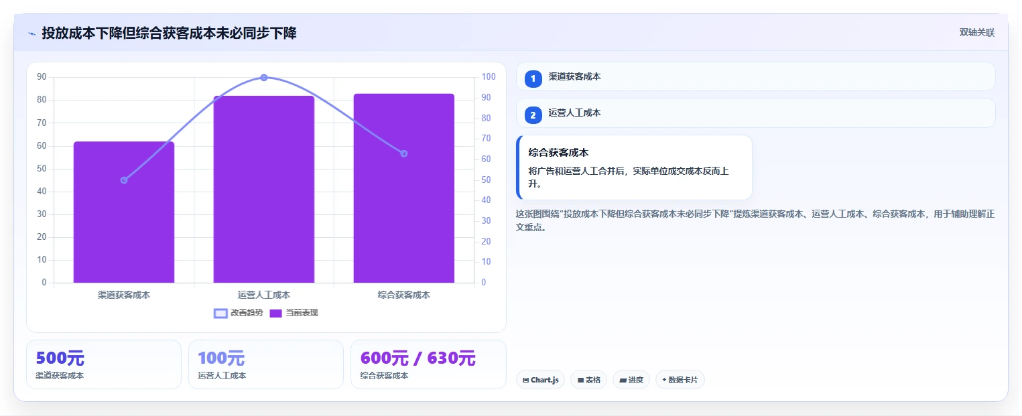Screen dimensions: 1022x416
Task: Click the summary paragraph starting 这张图围绕
Action: (x=755, y=220)
